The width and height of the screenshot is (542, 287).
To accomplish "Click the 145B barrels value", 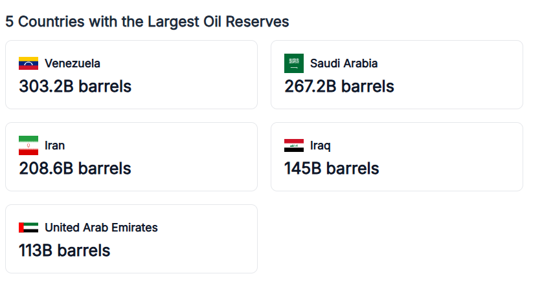I will 332,168.
